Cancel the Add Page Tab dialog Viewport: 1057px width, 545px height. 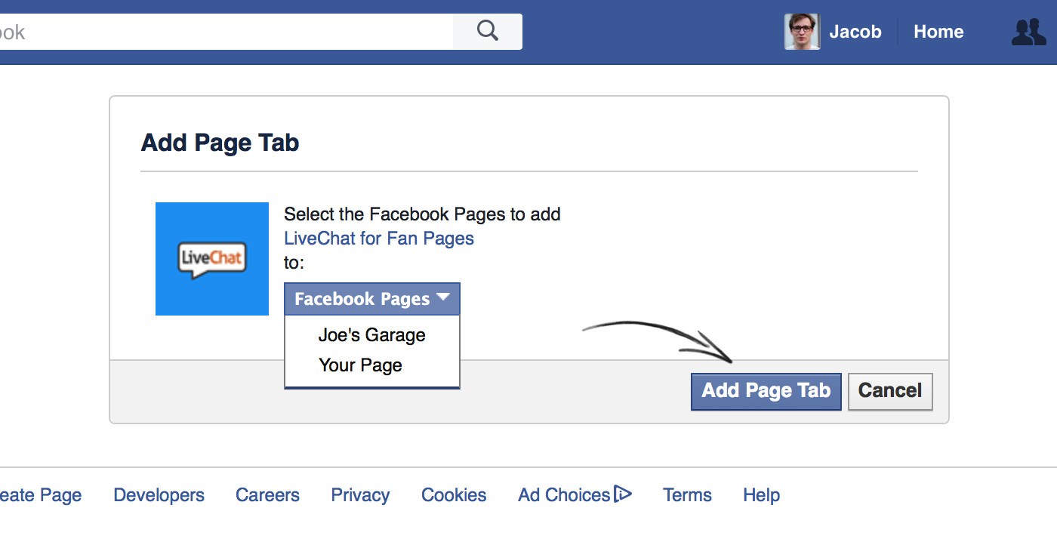[x=890, y=391]
